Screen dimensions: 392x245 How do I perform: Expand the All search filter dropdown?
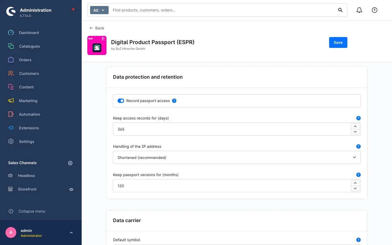(99, 10)
